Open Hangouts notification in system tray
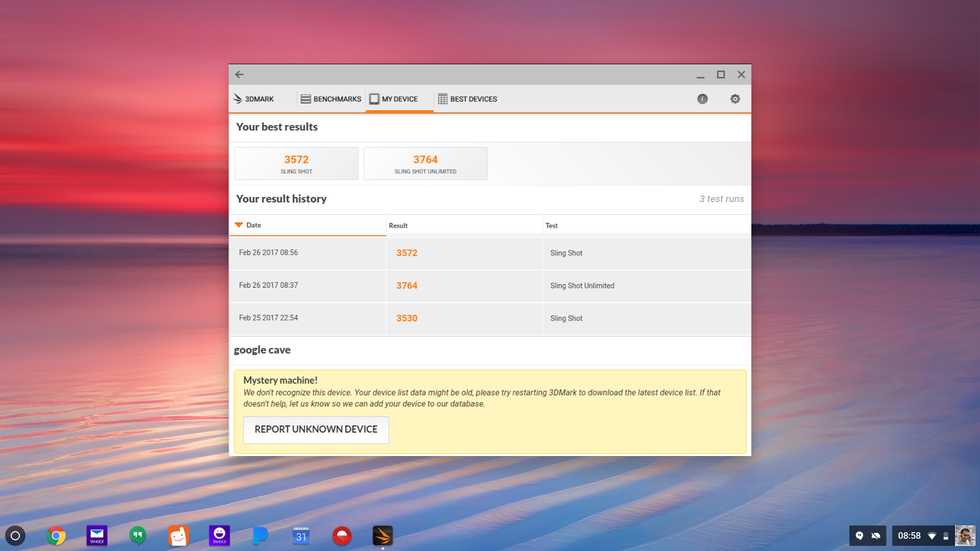980x551 pixels. pos(859,536)
